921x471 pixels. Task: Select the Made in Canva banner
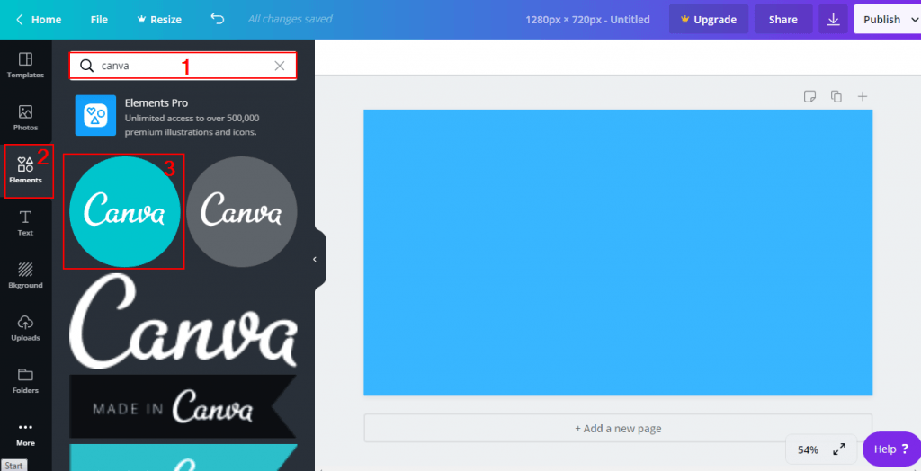tap(183, 406)
